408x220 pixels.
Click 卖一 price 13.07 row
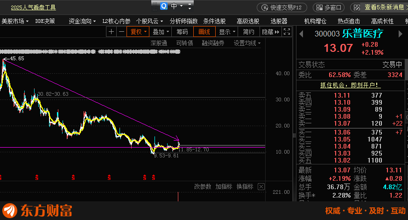click(x=351, y=123)
